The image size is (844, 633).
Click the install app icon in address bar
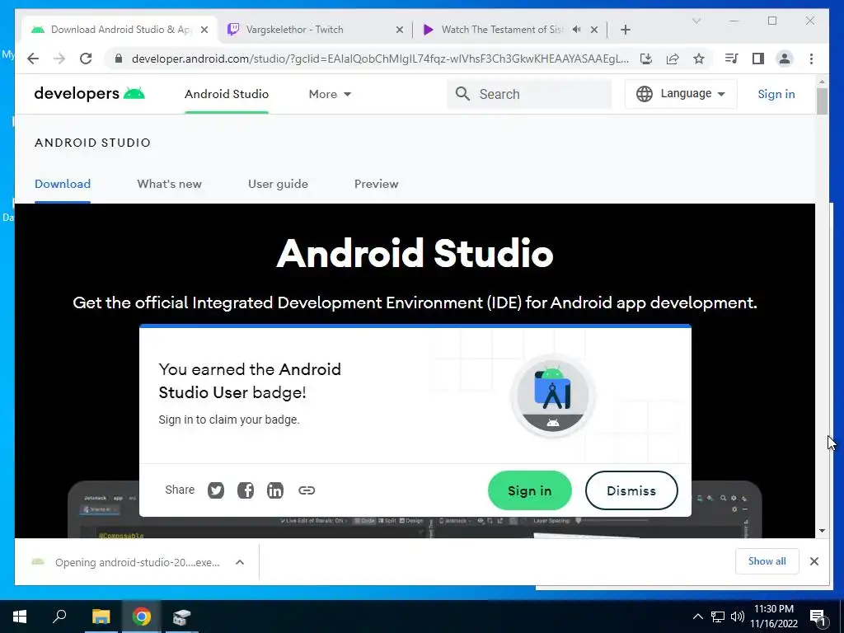click(646, 59)
